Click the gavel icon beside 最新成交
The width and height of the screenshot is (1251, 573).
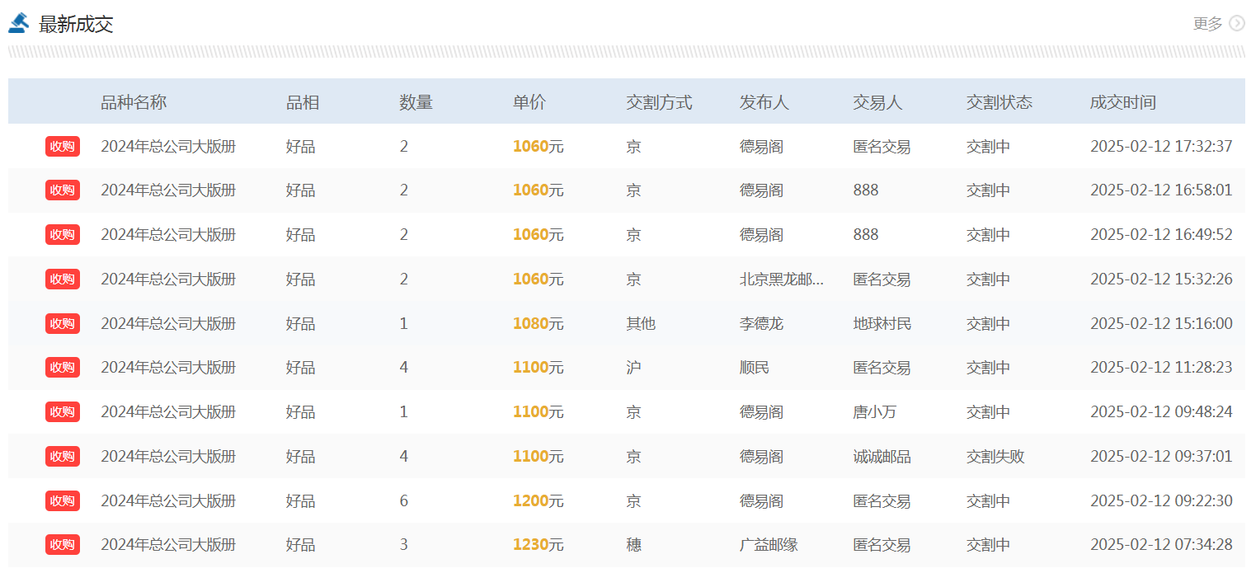click(x=19, y=23)
